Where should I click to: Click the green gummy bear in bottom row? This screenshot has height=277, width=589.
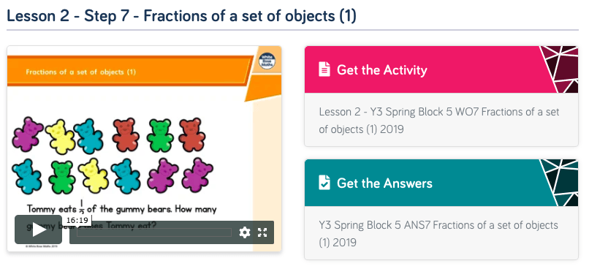click(x=62, y=177)
